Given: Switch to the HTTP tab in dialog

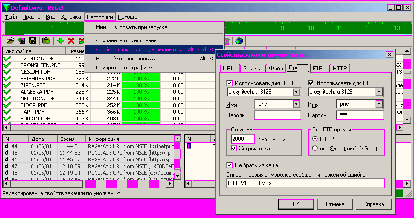Looking at the screenshot, I should point(340,69).
